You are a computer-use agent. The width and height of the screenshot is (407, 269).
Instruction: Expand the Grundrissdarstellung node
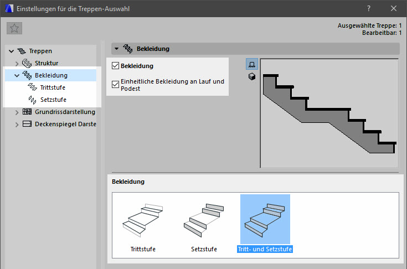point(17,112)
